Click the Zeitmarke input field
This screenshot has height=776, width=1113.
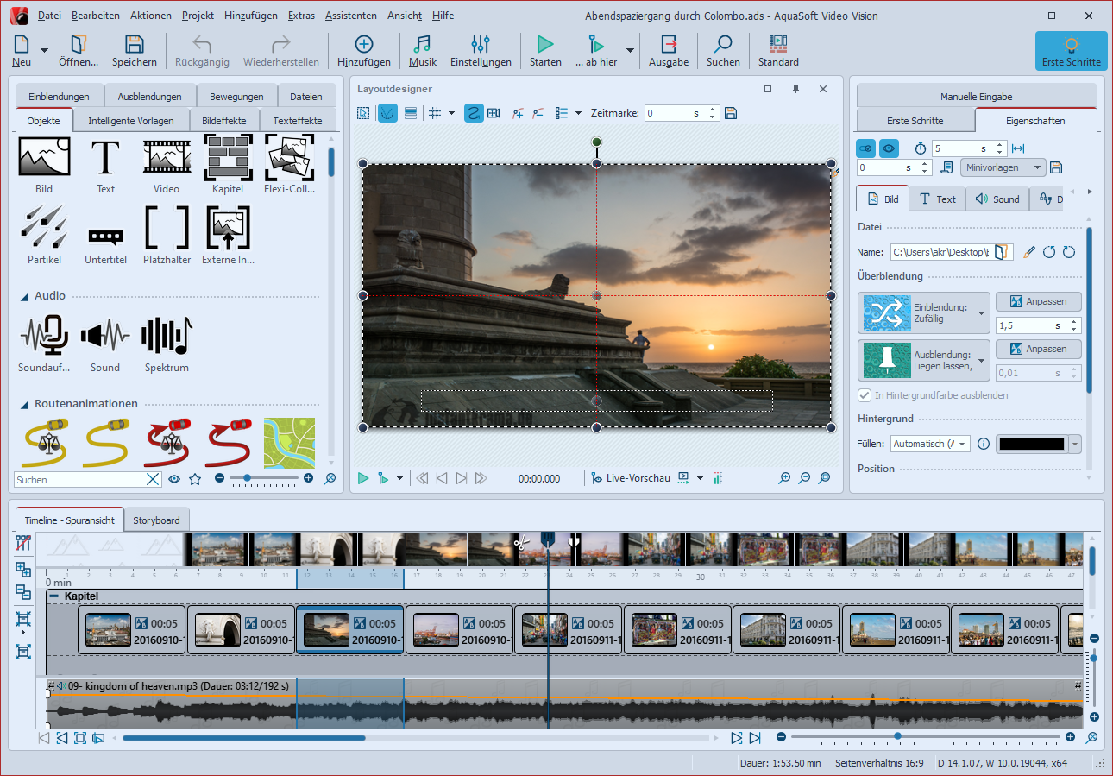(x=667, y=113)
